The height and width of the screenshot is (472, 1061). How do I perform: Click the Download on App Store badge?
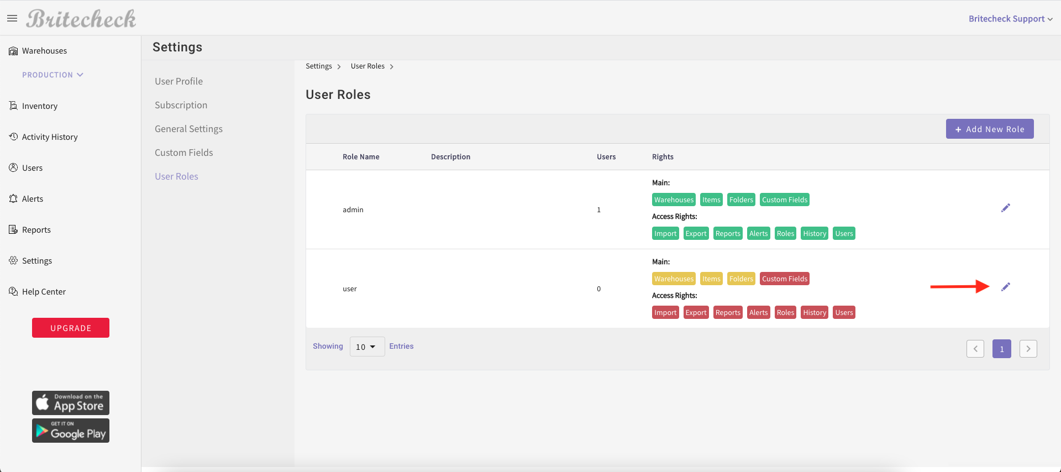tap(71, 403)
